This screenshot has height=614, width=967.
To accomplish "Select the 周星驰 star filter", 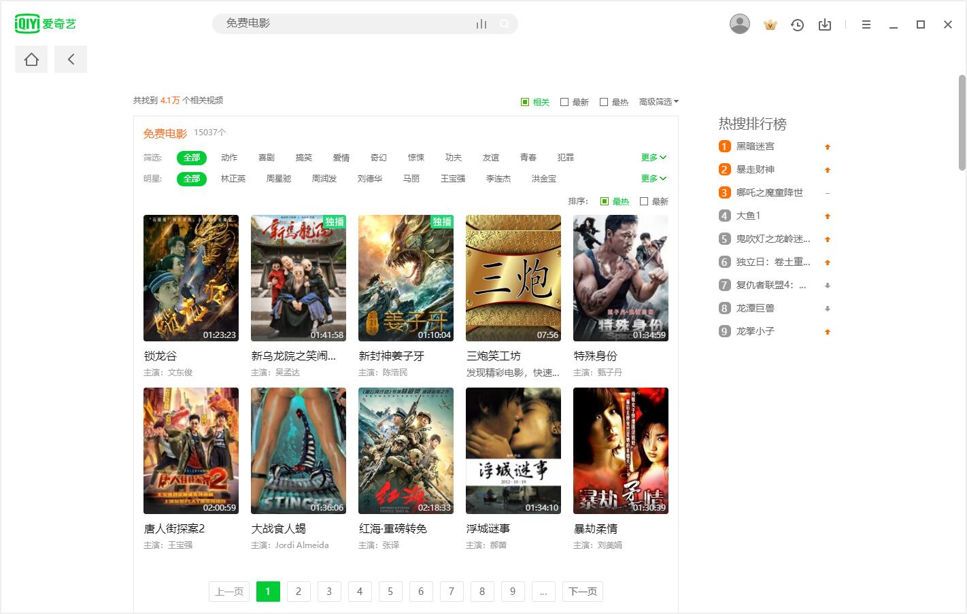I will click(278, 178).
